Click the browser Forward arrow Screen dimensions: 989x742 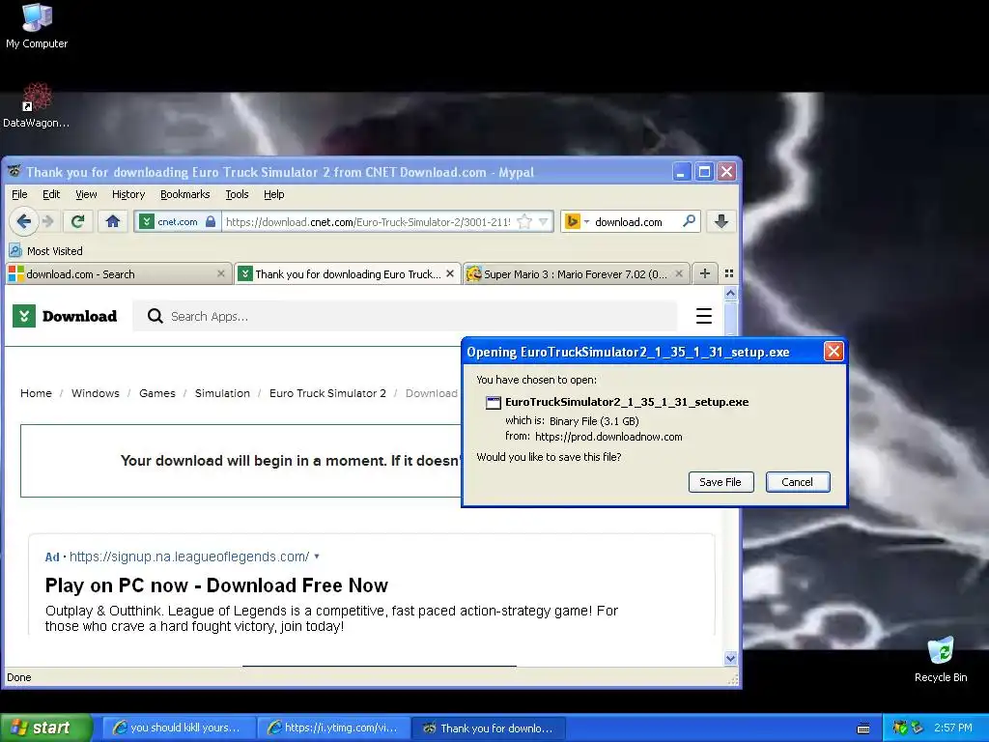pyautogui.click(x=48, y=221)
